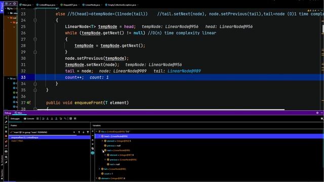Switch to Main.java editor tab
This screenshot has width=324, height=182.
click(26, 5)
